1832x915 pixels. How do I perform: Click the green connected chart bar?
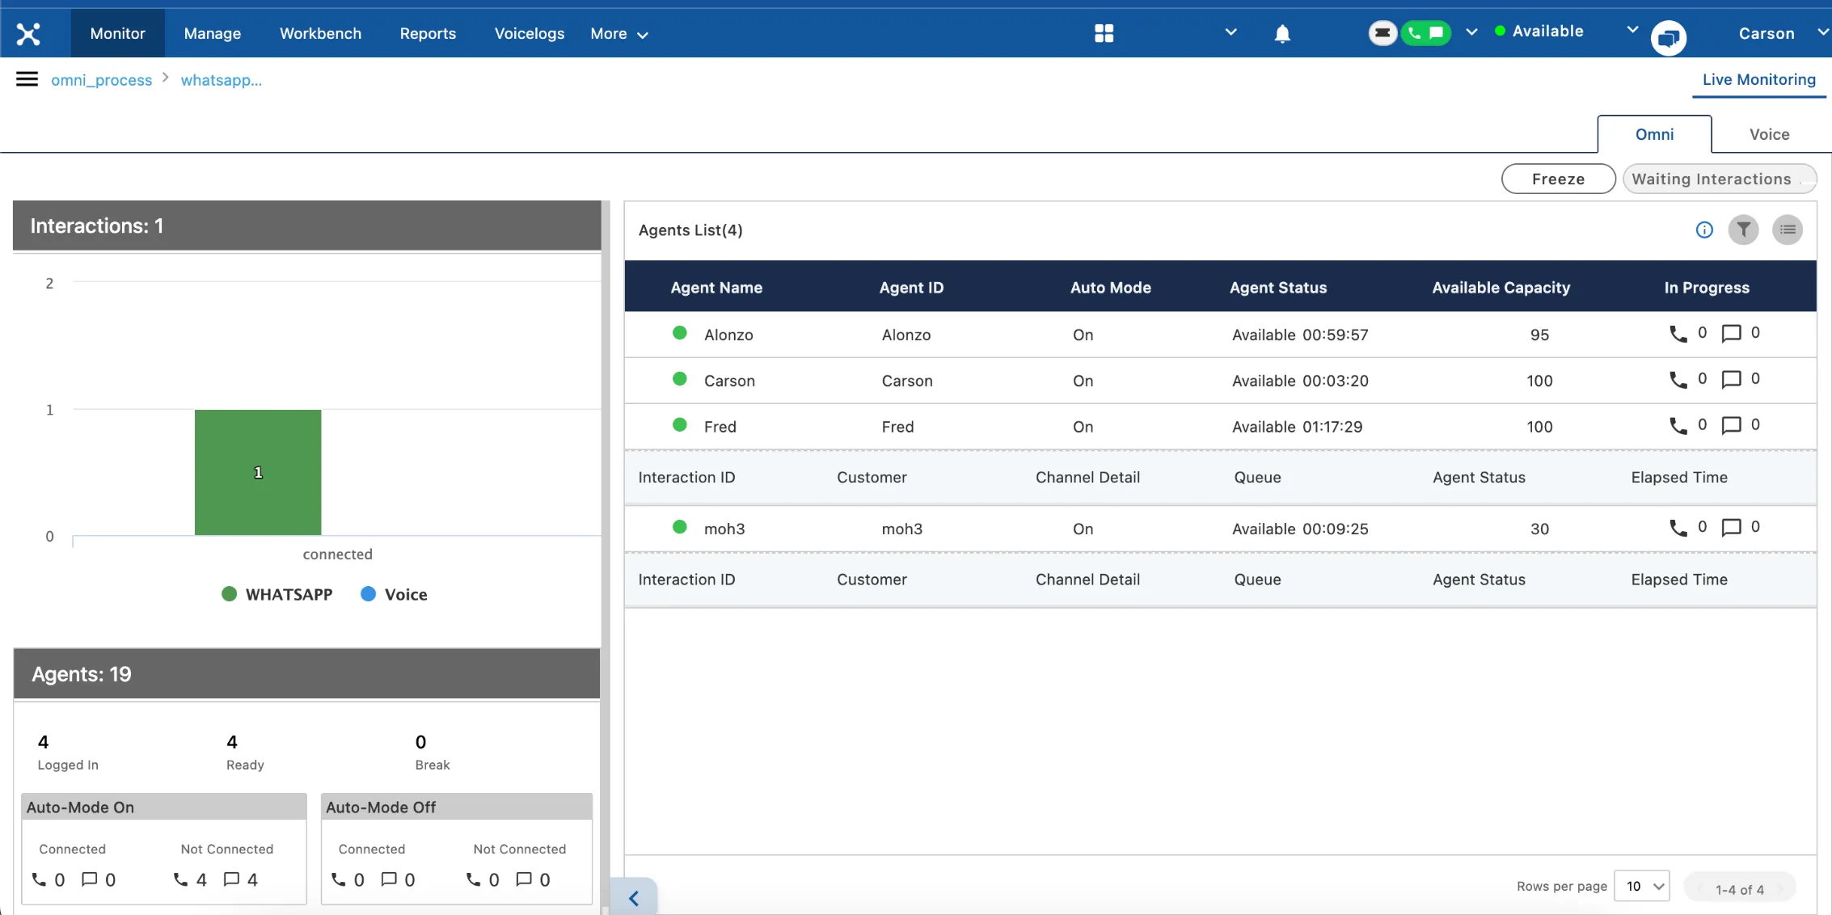258,472
